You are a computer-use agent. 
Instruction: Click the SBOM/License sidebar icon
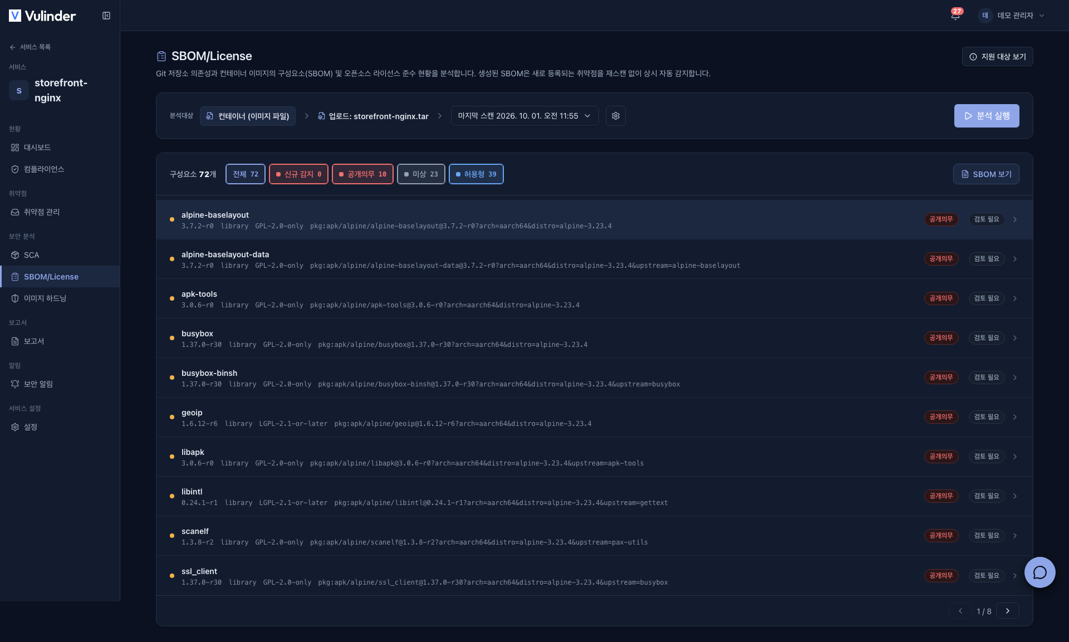click(15, 277)
